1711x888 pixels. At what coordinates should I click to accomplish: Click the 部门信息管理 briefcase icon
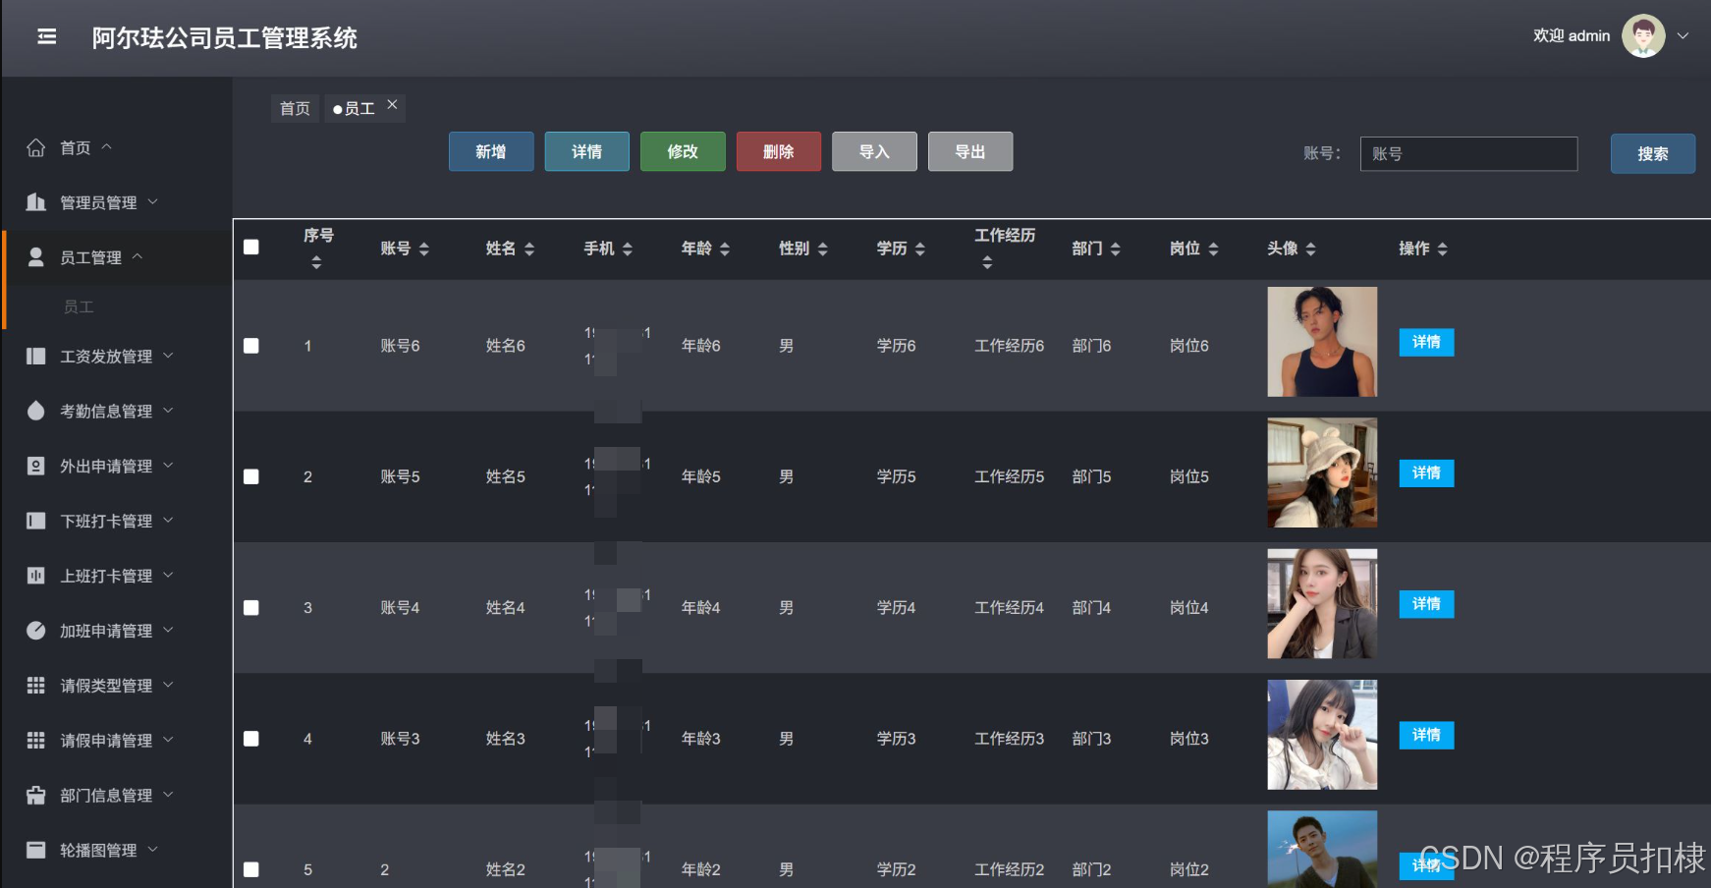tap(36, 796)
